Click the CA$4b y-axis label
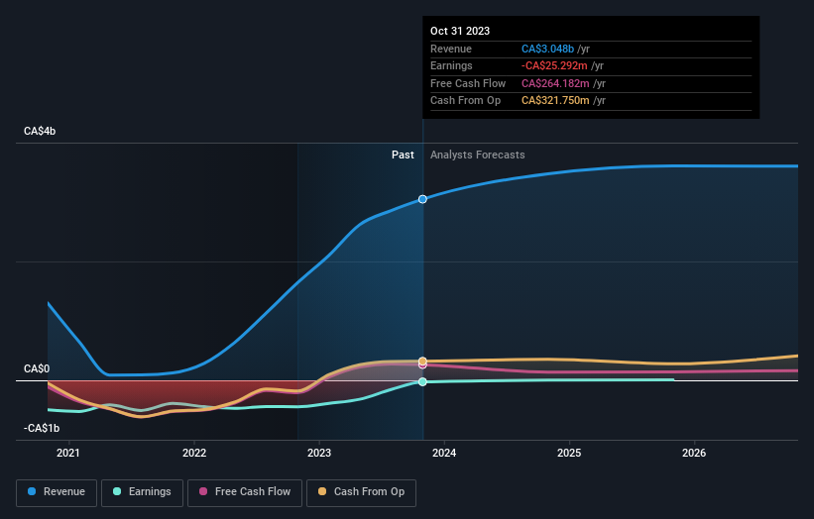The height and width of the screenshot is (519, 814). (x=40, y=131)
